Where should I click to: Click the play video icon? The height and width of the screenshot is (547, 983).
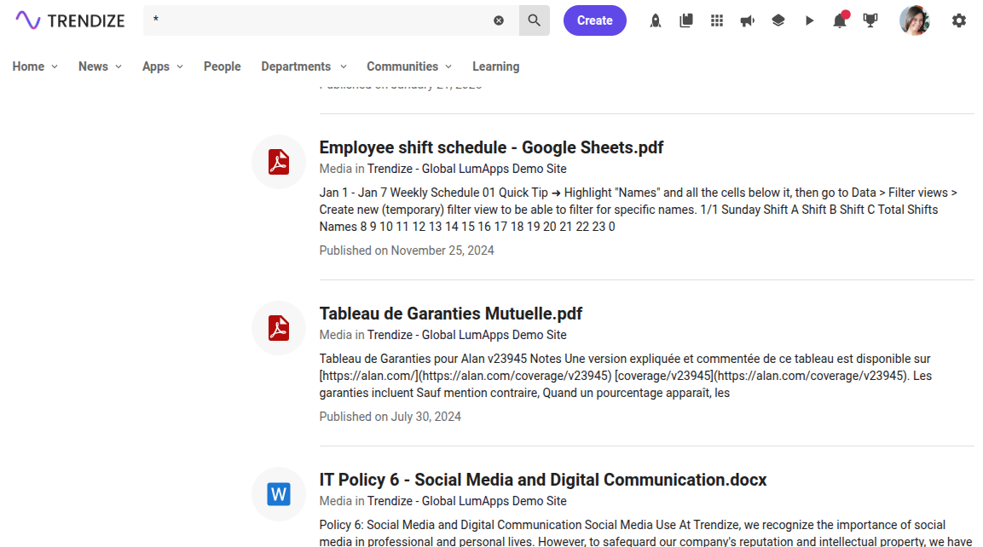(x=809, y=20)
